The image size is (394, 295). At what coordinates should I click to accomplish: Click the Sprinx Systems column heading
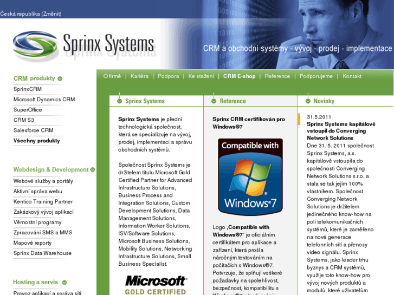[145, 101]
